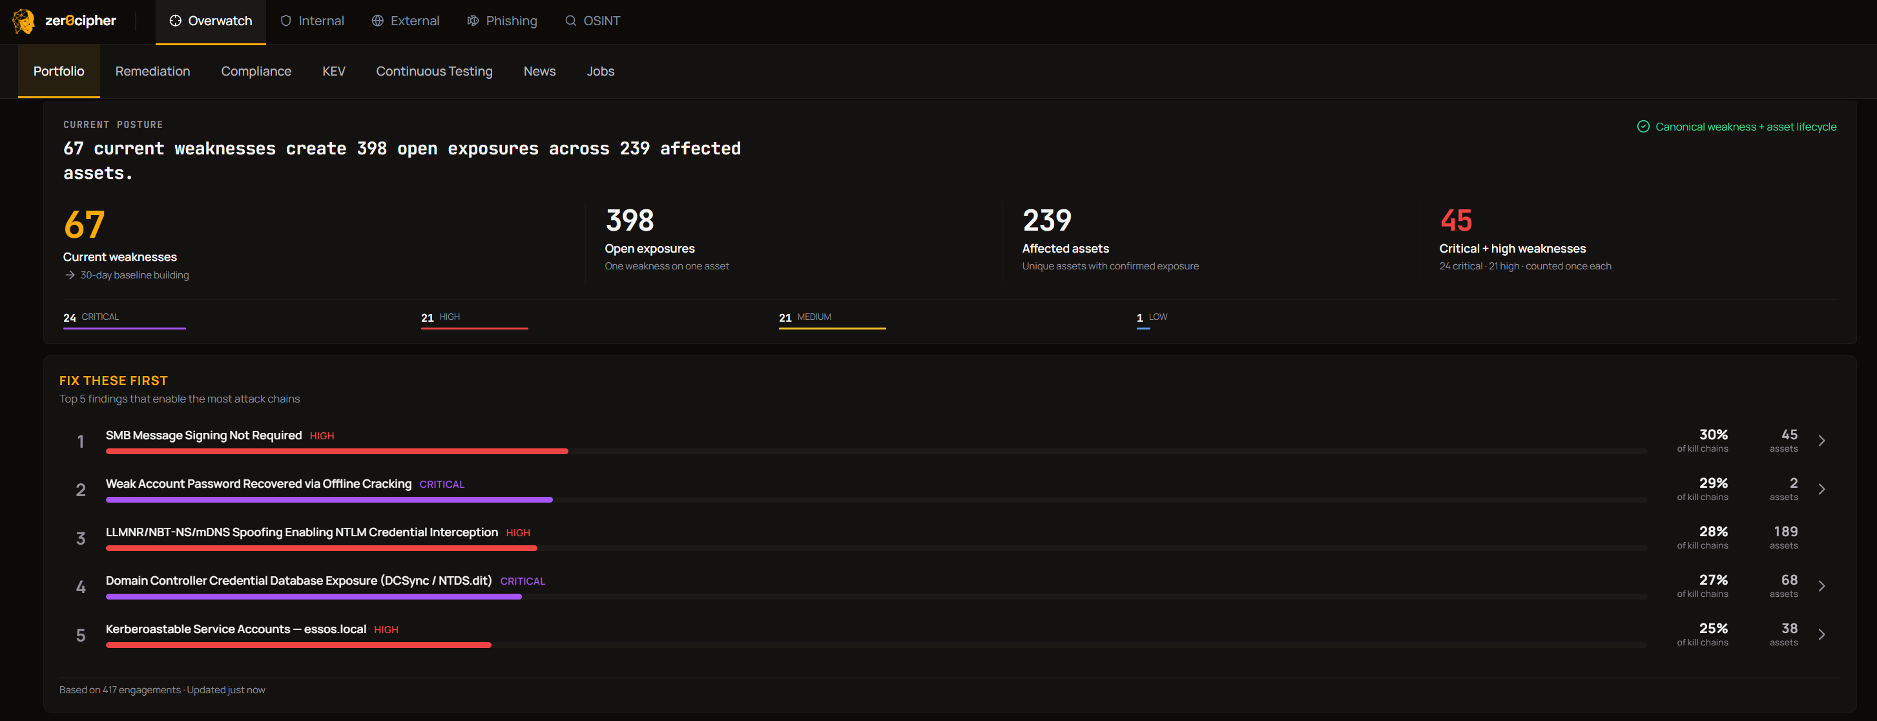Click Canonical weakness + asset lifecycle link
This screenshot has width=1877, height=721.
[1746, 127]
